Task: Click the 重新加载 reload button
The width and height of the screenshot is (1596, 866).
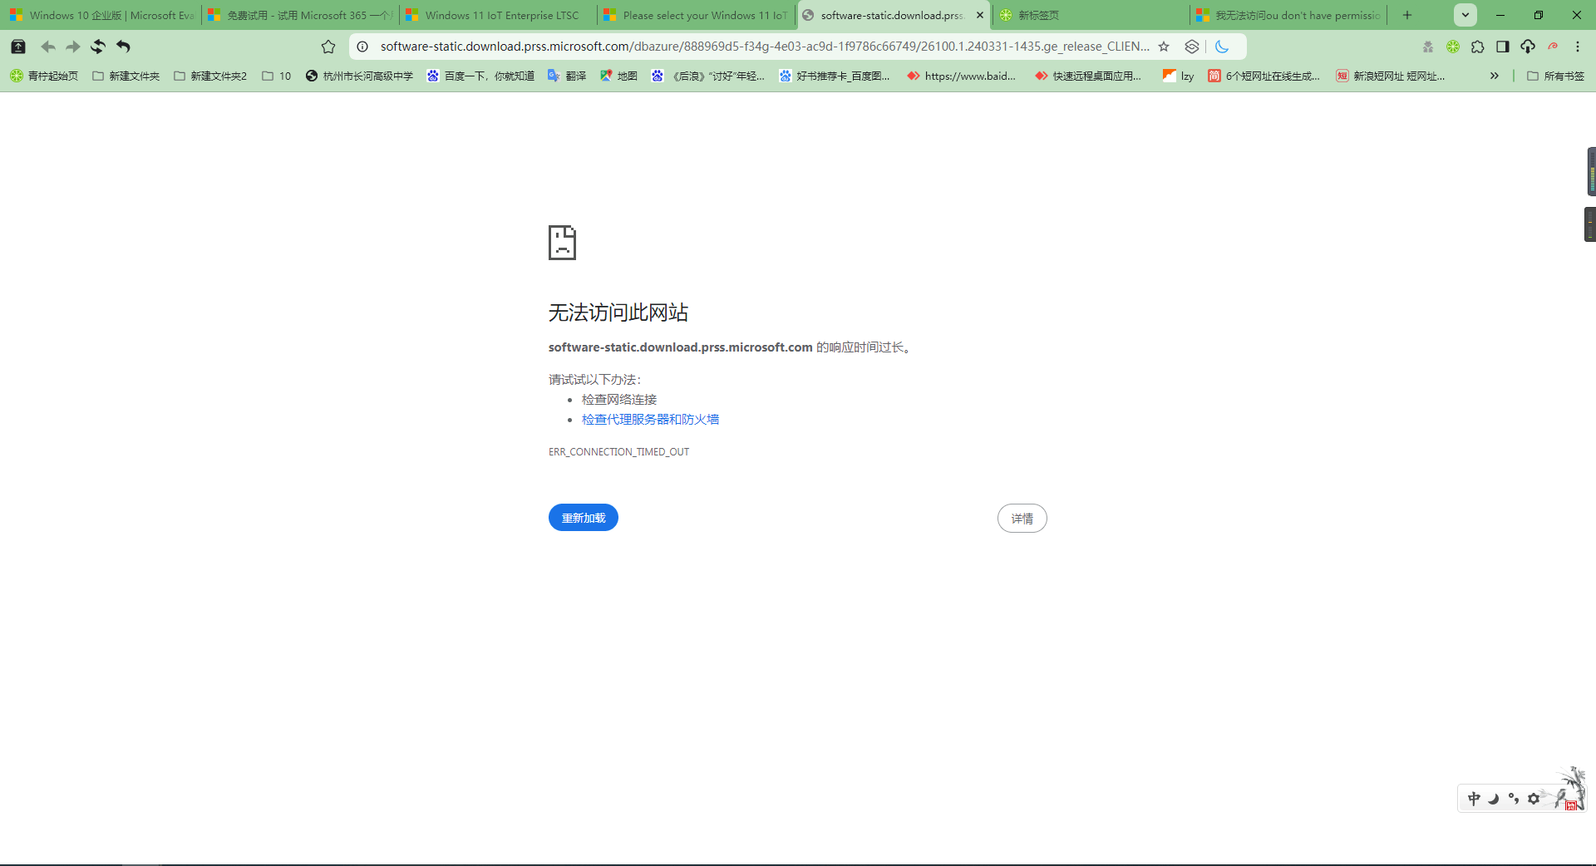Action: [x=583, y=517]
